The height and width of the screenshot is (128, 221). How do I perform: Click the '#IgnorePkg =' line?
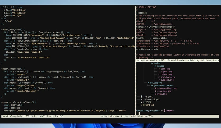[144, 57]
